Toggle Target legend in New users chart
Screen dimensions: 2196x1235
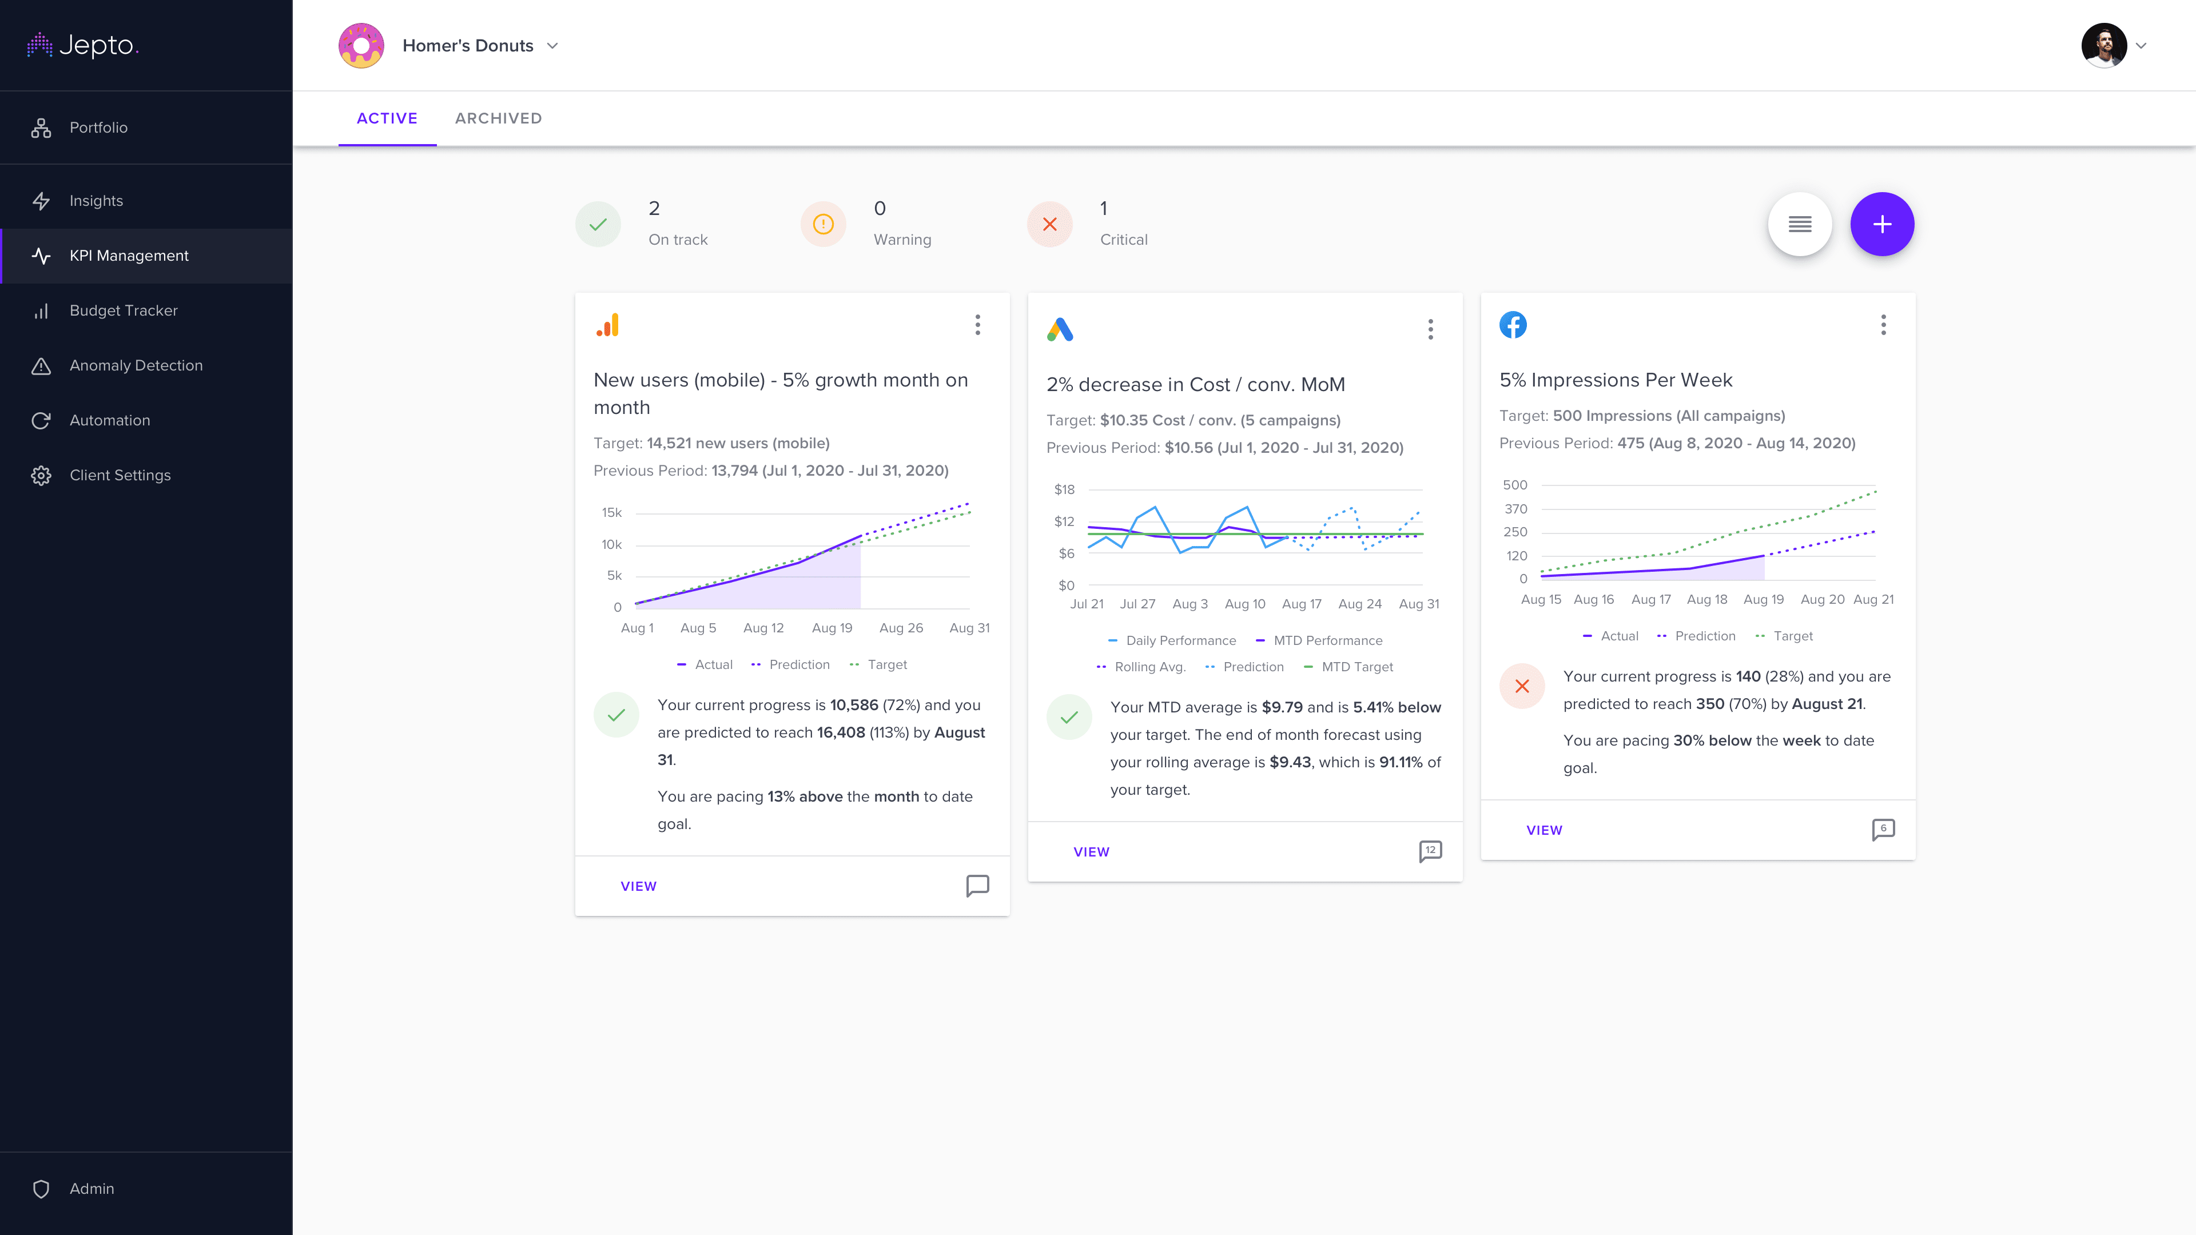(878, 665)
